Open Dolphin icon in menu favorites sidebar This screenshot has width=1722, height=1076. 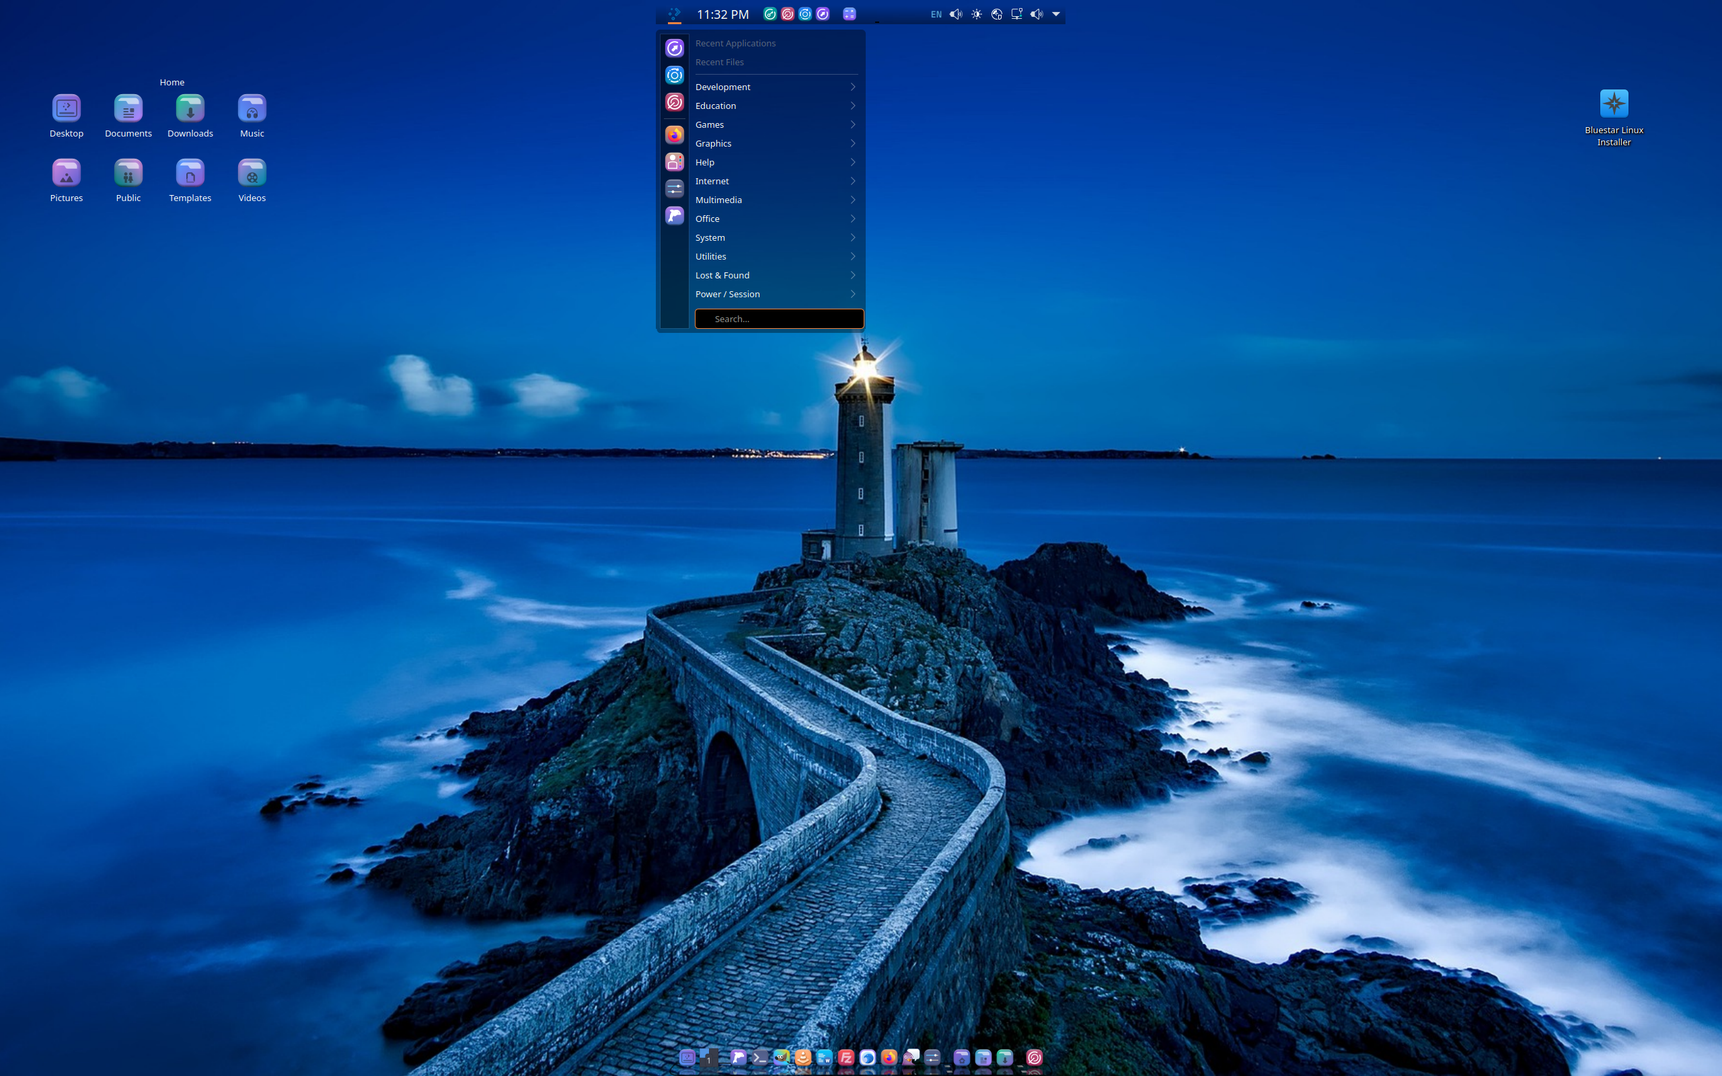click(x=674, y=216)
